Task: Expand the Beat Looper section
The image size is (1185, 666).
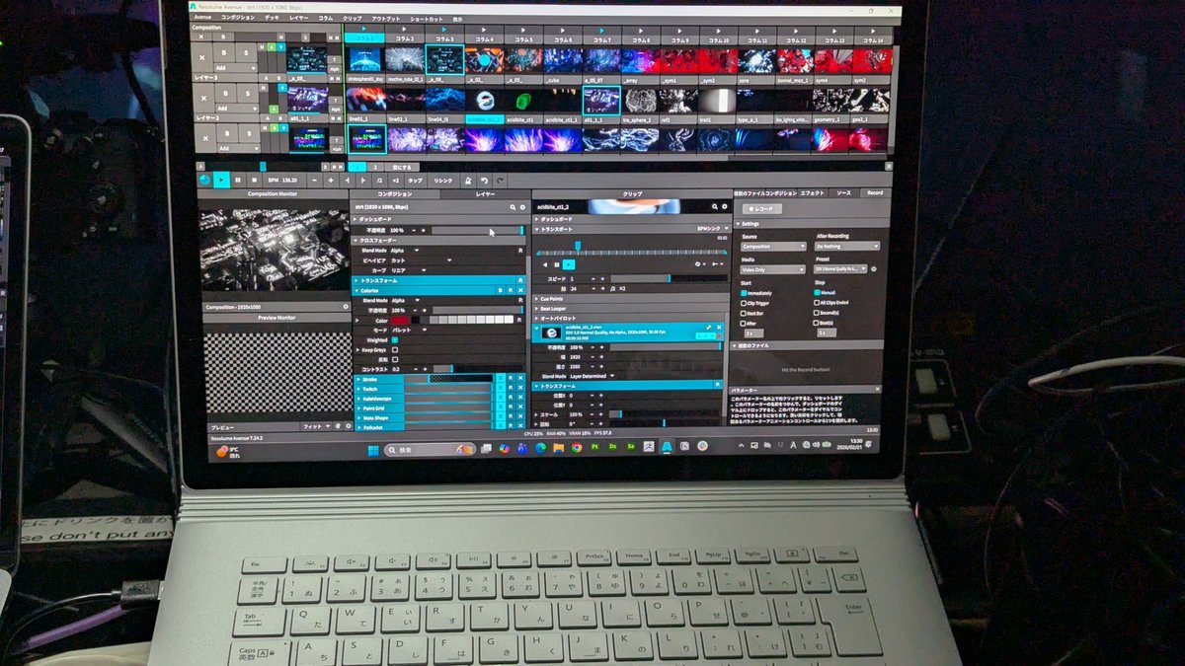Action: click(x=536, y=309)
